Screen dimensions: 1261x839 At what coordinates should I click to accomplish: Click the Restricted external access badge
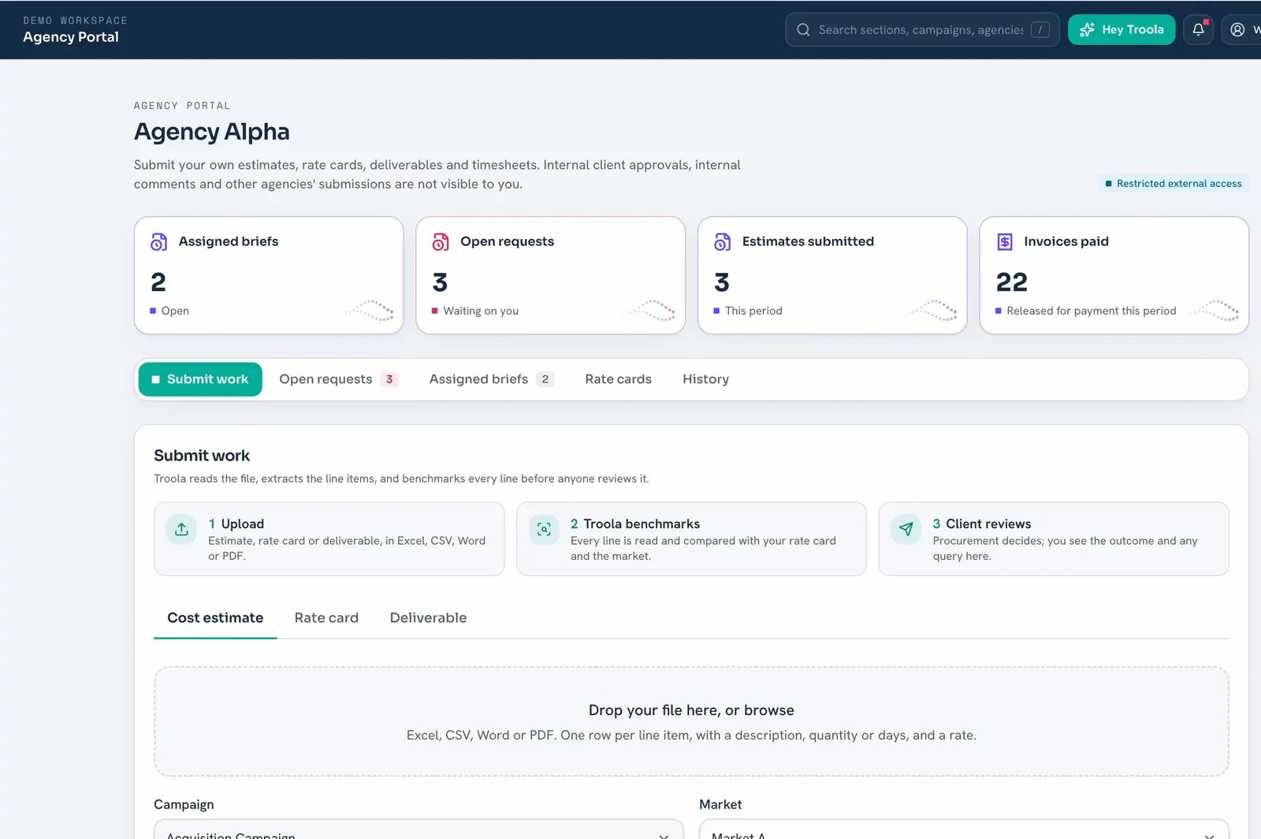pyautogui.click(x=1174, y=184)
